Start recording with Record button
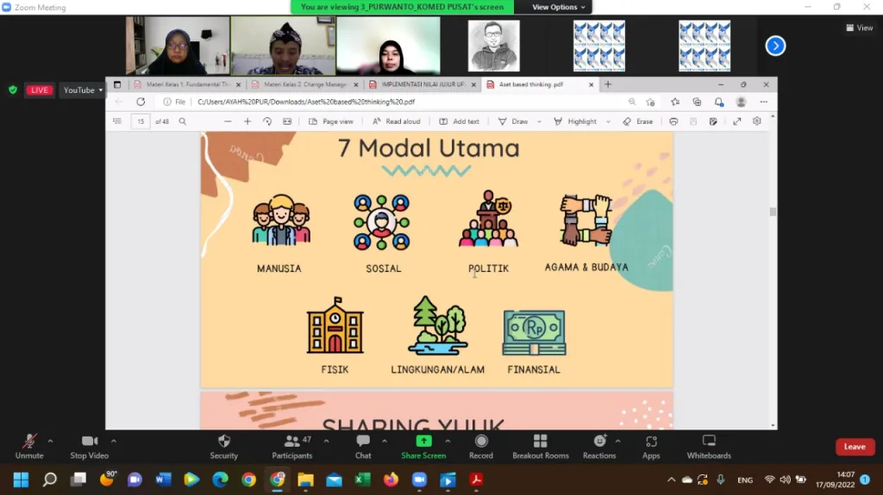 pos(480,446)
